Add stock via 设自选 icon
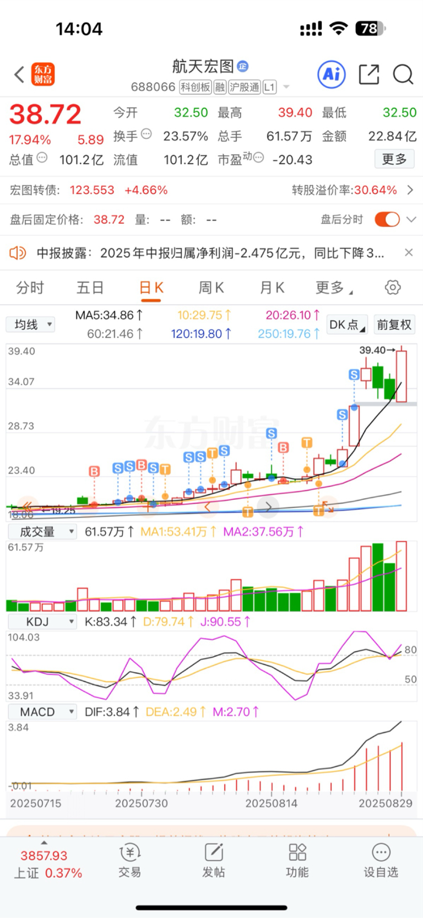The height and width of the screenshot is (918, 423). click(381, 860)
